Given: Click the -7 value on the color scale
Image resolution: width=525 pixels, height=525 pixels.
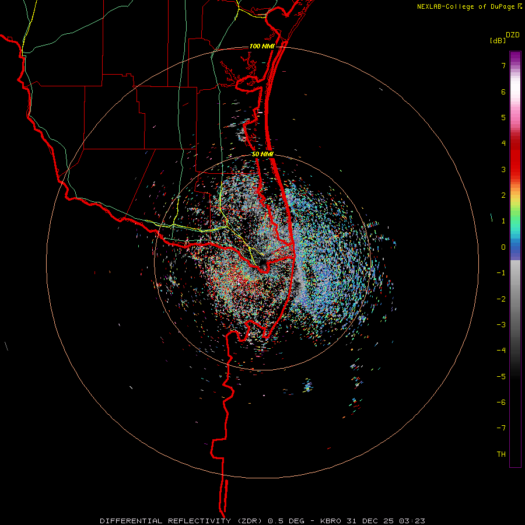Looking at the screenshot, I should [501, 428].
